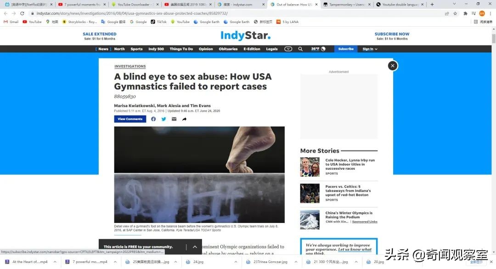The width and height of the screenshot is (496, 269).
Task: Expand the Sign In dropdown
Action: pos(370,49)
